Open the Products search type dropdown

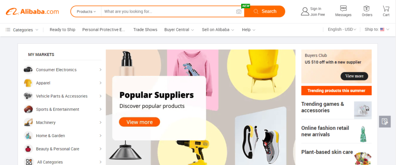[86, 11]
